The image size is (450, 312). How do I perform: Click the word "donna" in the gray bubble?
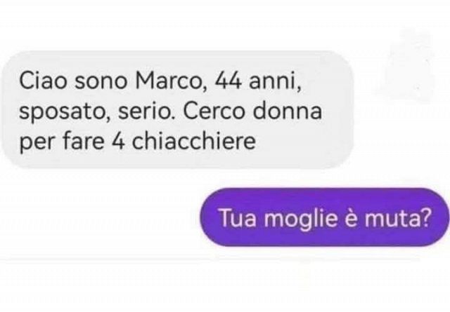[287, 111]
